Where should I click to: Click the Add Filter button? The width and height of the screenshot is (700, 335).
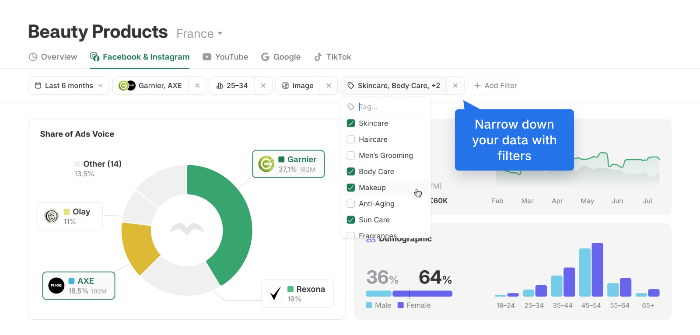pyautogui.click(x=495, y=86)
